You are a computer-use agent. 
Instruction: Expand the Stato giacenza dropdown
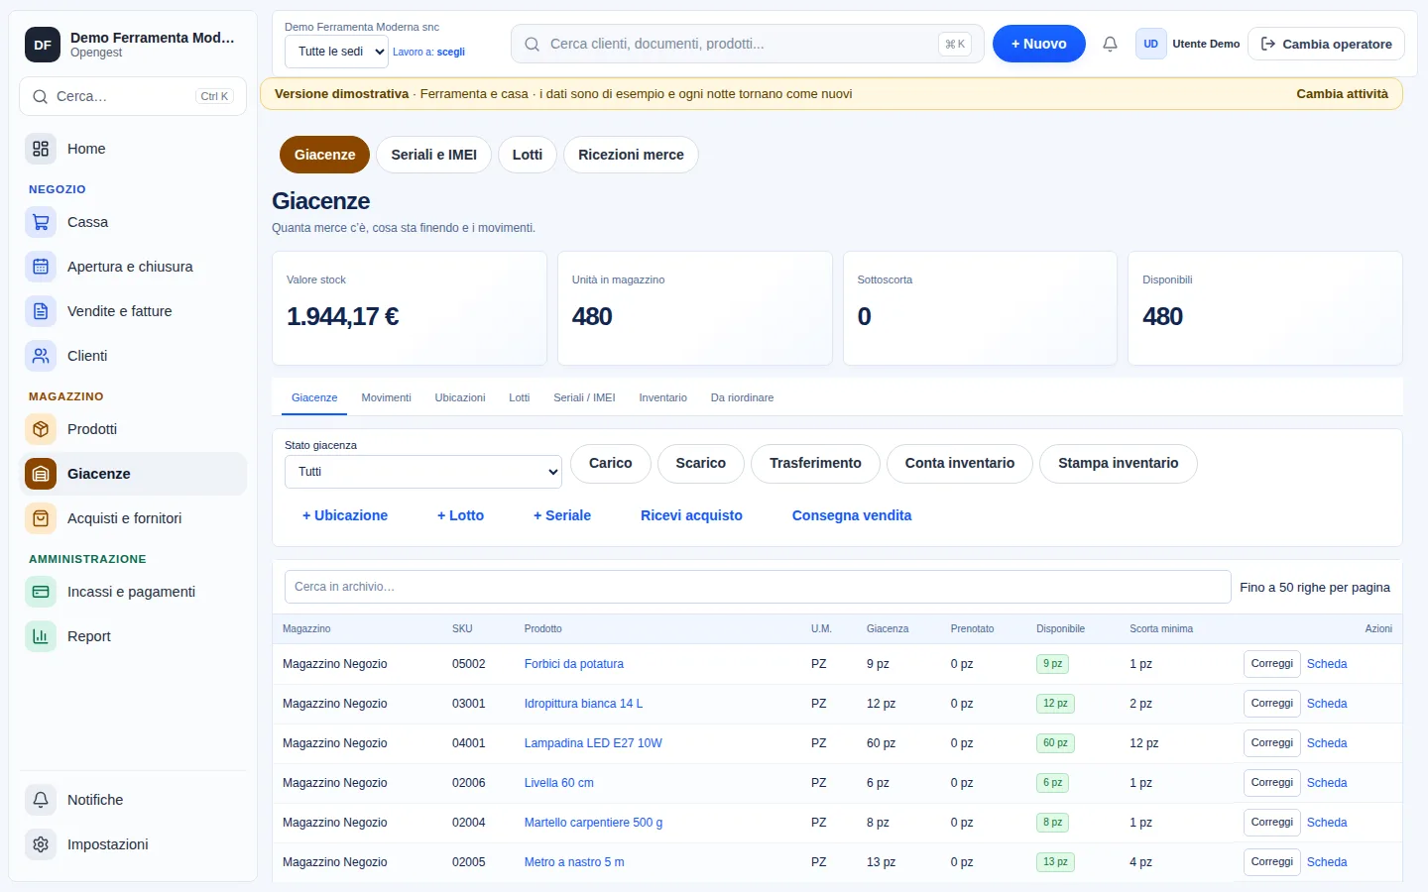coord(423,472)
